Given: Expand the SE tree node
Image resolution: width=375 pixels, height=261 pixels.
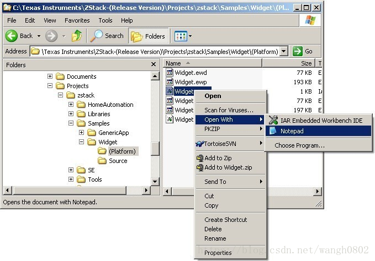Looking at the screenshot, I should point(71,170).
